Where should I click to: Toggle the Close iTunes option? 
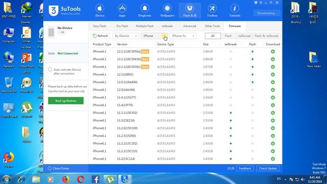[50, 168]
